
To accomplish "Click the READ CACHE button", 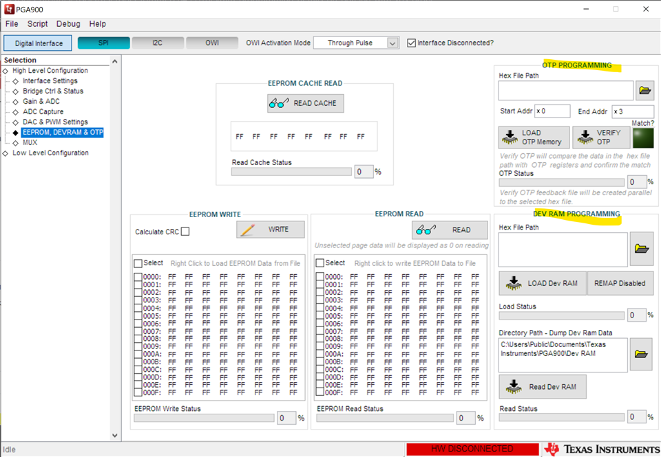I will 306,103.
